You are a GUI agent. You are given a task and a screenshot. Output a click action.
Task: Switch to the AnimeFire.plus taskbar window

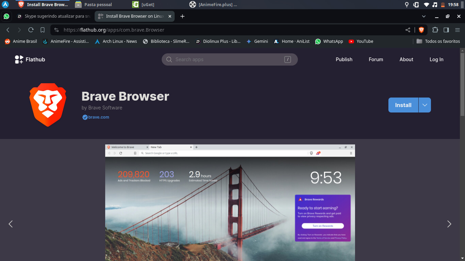pos(214,4)
